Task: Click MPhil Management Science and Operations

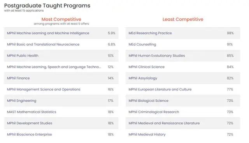Action: [44, 89]
